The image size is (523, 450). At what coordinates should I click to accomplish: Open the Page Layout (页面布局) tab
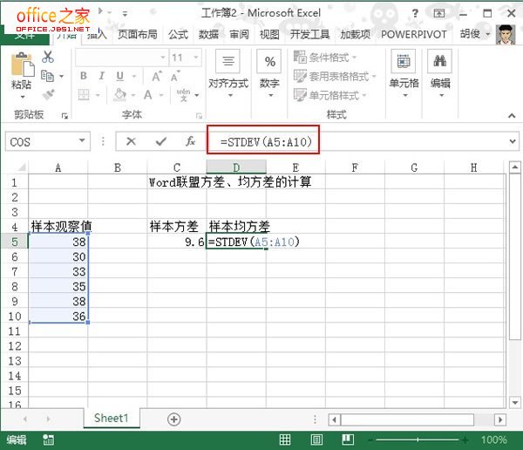137,34
